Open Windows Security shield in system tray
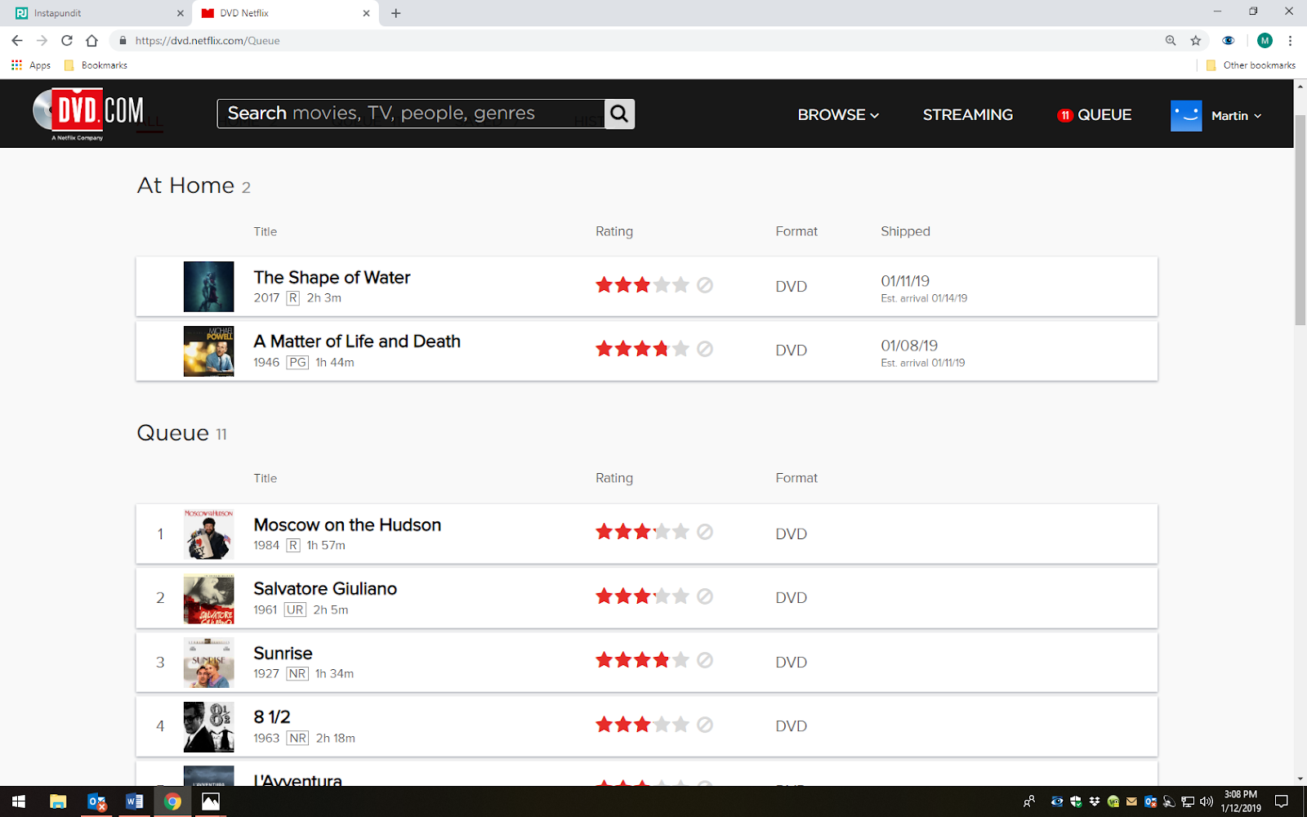 click(1076, 801)
